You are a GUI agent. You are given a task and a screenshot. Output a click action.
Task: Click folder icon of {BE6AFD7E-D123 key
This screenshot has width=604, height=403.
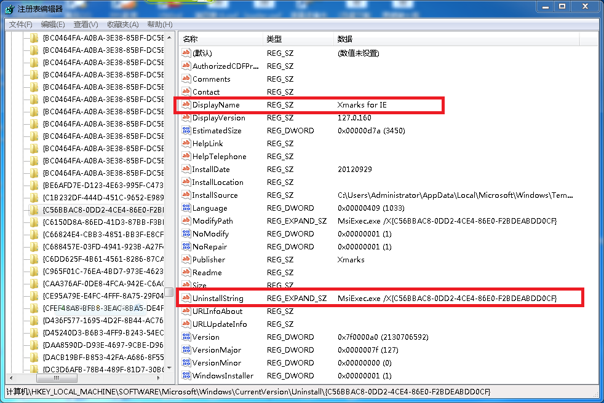coord(34,185)
